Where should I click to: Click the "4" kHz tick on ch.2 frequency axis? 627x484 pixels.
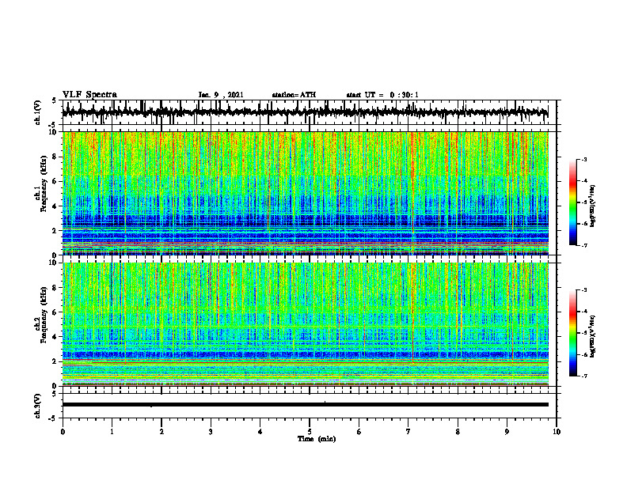click(55, 337)
